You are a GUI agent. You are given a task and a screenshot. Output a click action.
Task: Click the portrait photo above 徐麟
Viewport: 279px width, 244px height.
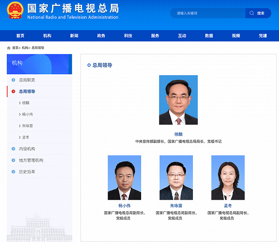[178, 100]
